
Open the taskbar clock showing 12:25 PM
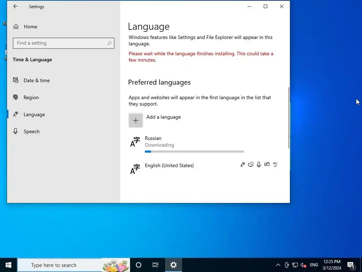pyautogui.click(x=332, y=265)
